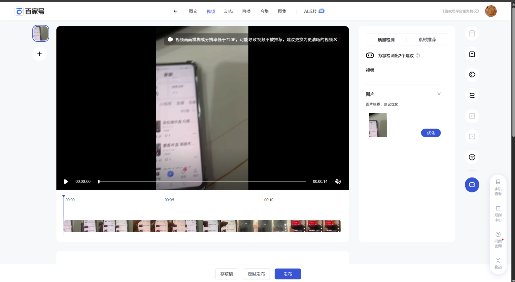Click the back arrow in top navigation

coord(175,11)
